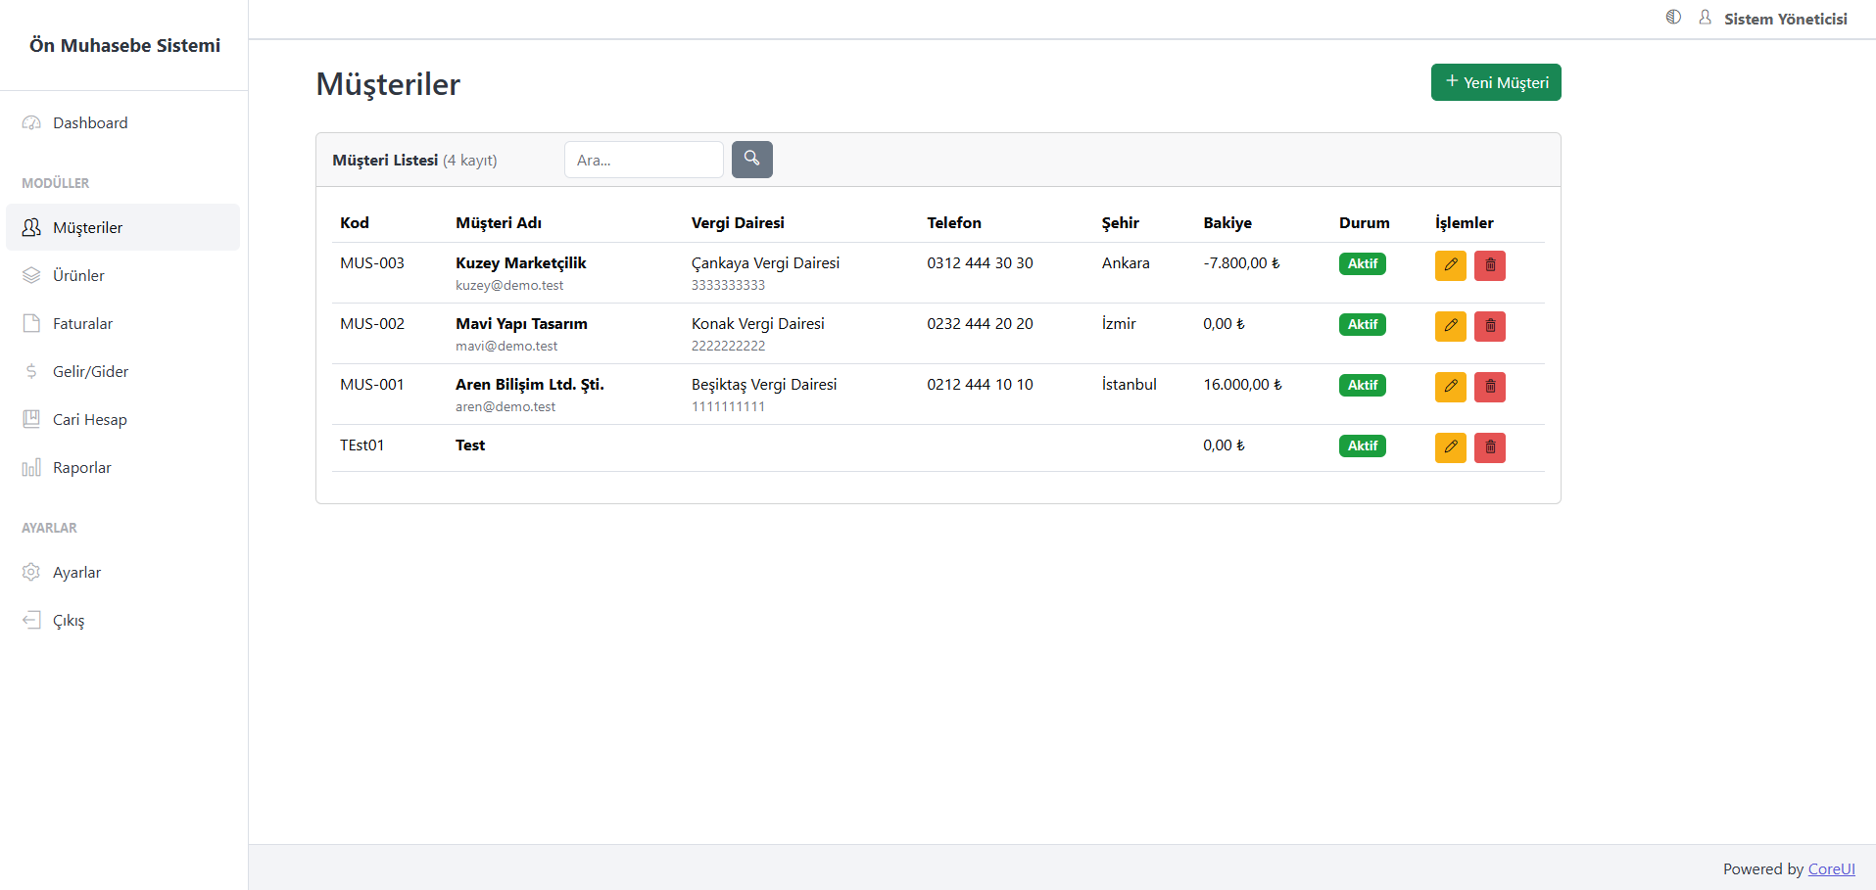Click the Ön Muhasebe Sistemi brand title
1876x890 pixels.
[x=124, y=45]
